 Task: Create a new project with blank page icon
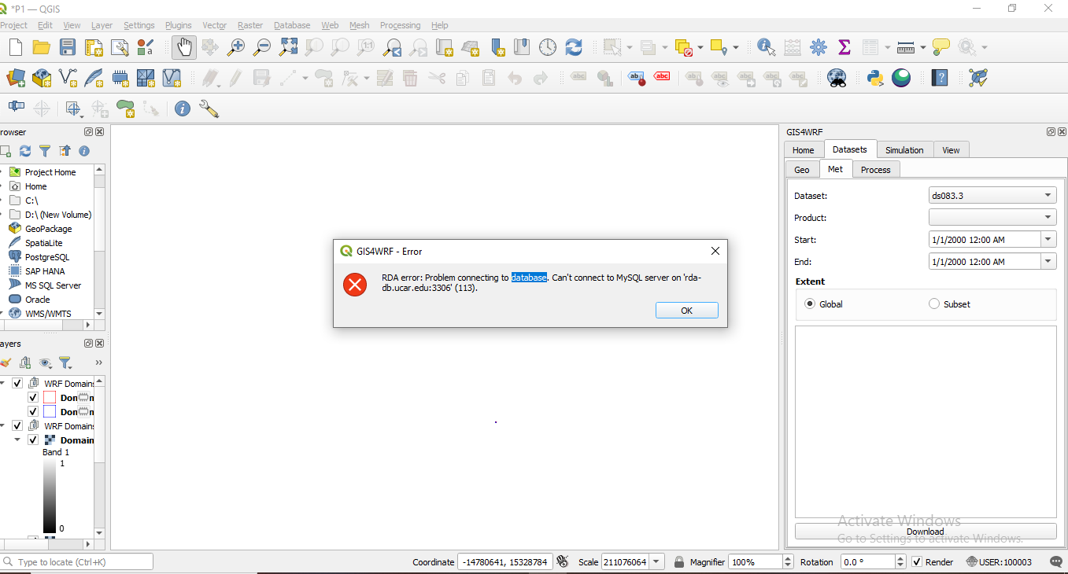point(16,47)
